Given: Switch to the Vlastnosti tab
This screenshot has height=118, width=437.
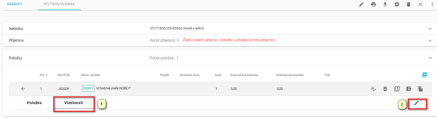Looking at the screenshot, I should point(74,103).
